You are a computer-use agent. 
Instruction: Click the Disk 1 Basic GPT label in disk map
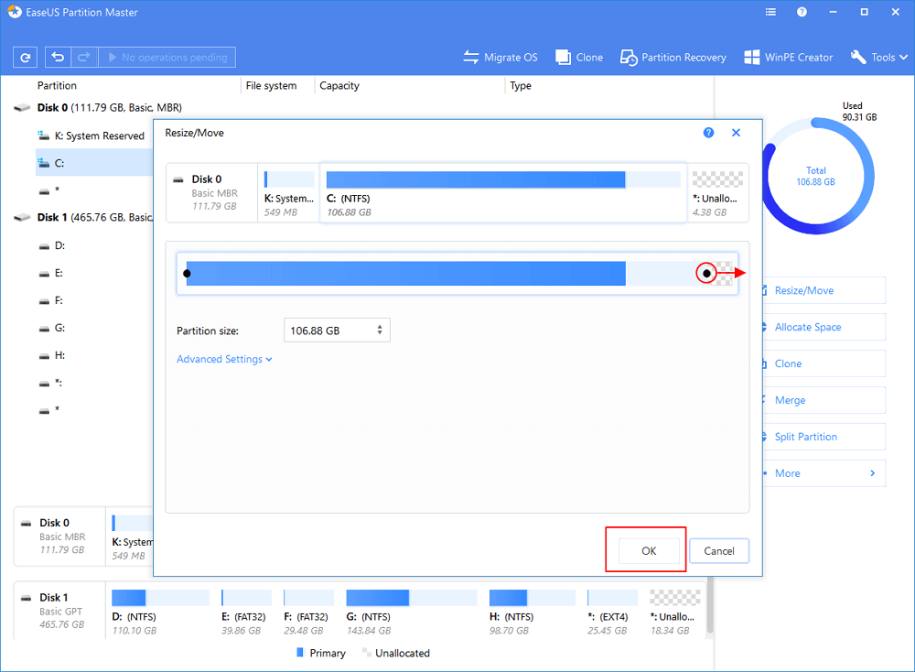click(59, 611)
